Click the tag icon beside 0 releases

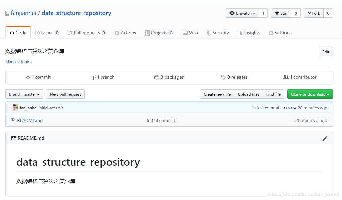[223, 77]
